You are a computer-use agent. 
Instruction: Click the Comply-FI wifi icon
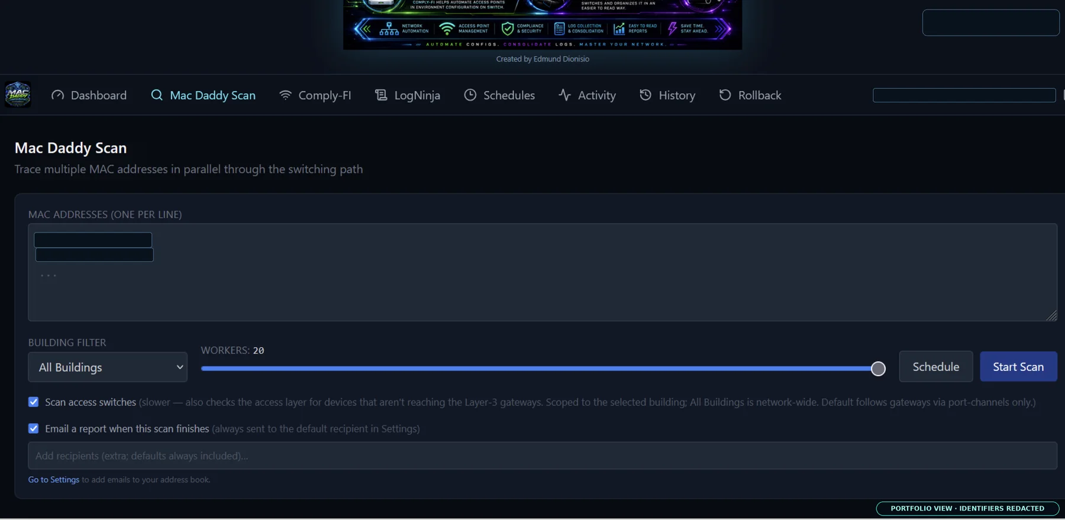click(285, 95)
